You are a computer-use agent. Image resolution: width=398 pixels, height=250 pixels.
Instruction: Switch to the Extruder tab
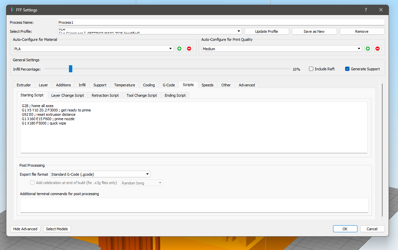coord(24,85)
